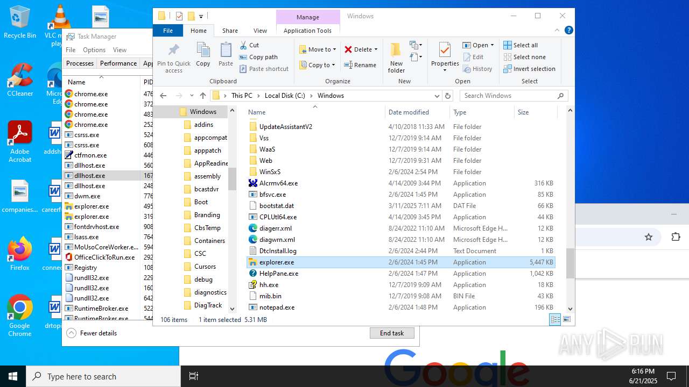This screenshot has height=387, width=689.
Task: Switch to Details view icon
Action: coord(554,319)
